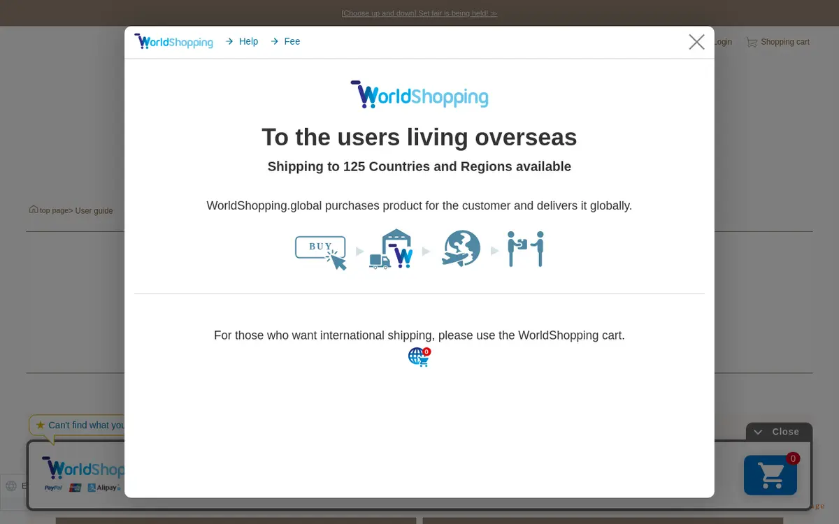Click the globe cart icon with red badge
839x524 pixels.
pyautogui.click(x=419, y=356)
